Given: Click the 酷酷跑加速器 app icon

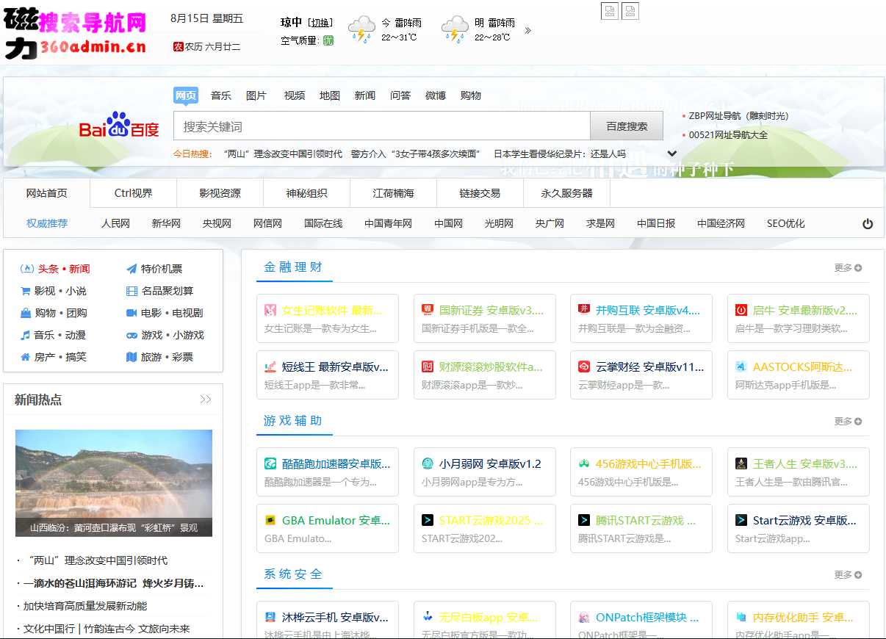Looking at the screenshot, I should tap(270, 463).
